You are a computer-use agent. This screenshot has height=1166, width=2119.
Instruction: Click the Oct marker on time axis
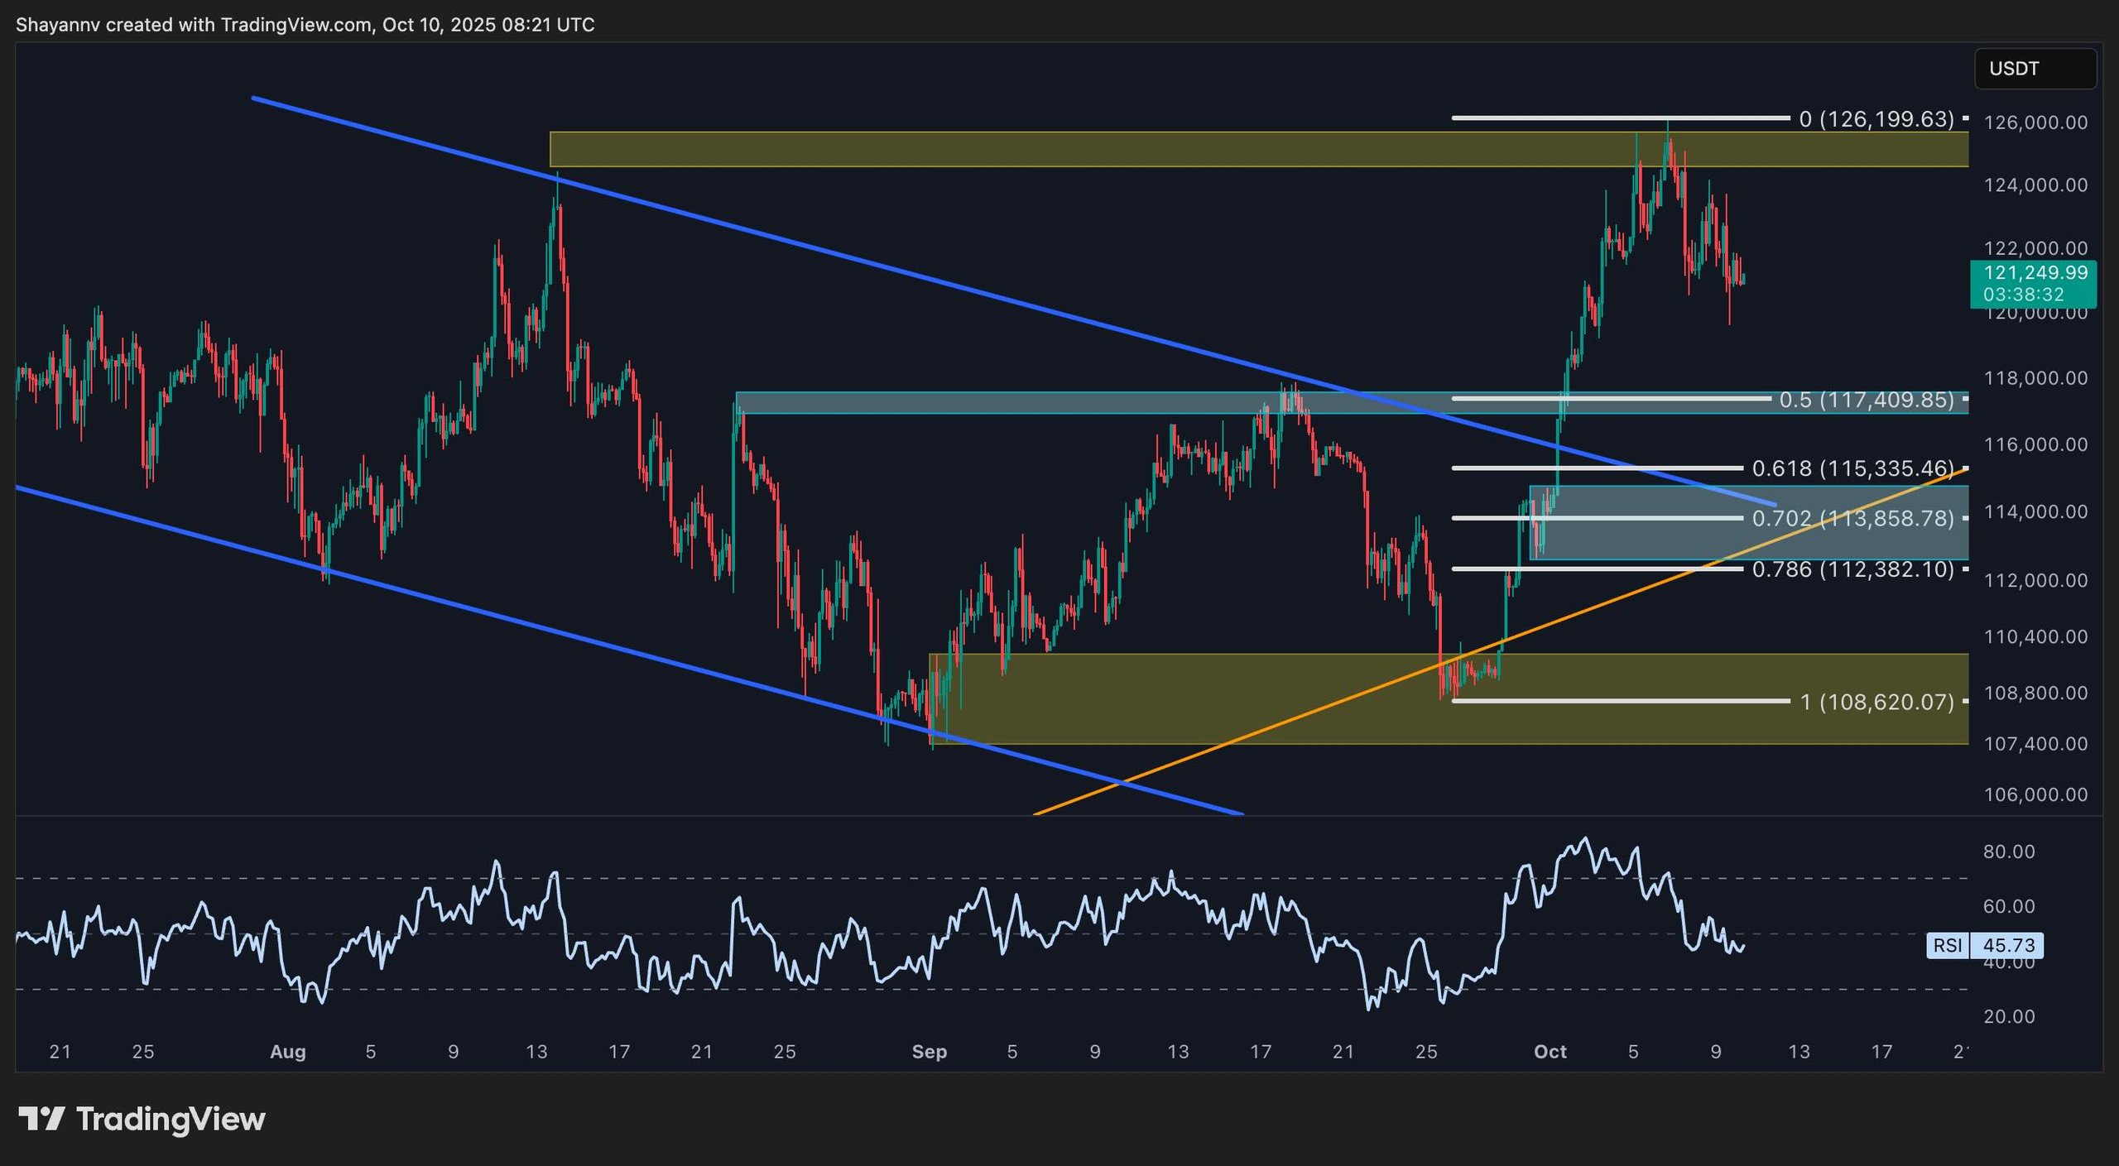[1550, 1052]
